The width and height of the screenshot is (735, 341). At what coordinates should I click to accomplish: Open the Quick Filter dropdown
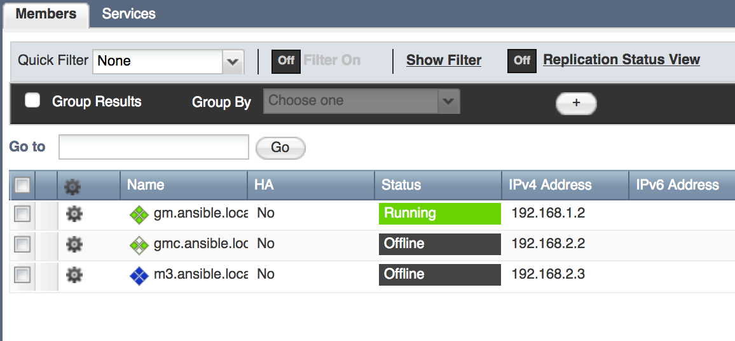(x=233, y=62)
